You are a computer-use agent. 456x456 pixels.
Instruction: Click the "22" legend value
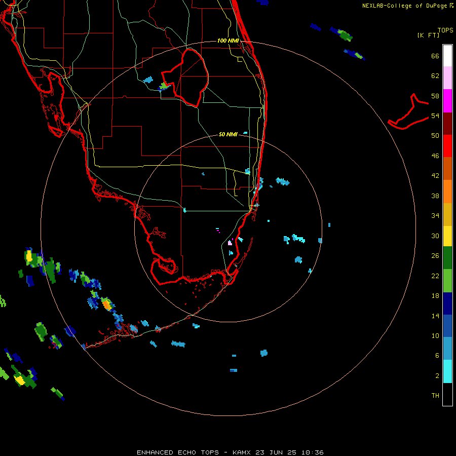pyautogui.click(x=435, y=276)
